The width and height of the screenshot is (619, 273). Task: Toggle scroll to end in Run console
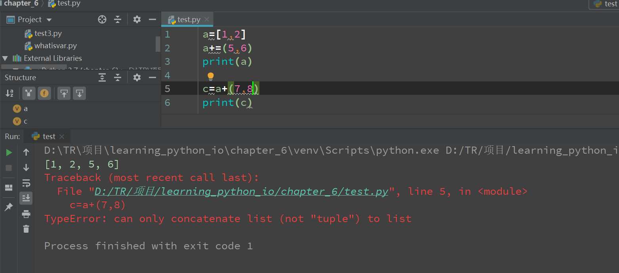(26, 198)
